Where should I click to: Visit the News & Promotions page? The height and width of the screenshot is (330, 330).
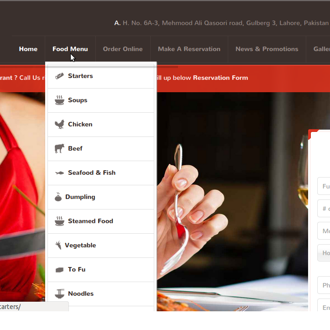point(267,49)
